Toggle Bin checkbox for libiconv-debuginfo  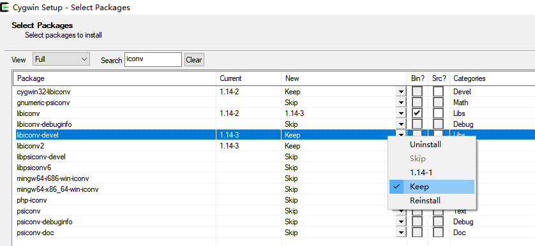(x=417, y=124)
